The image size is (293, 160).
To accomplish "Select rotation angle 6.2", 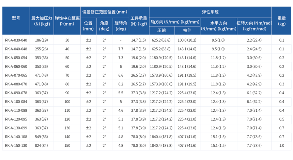I will click(121, 84).
